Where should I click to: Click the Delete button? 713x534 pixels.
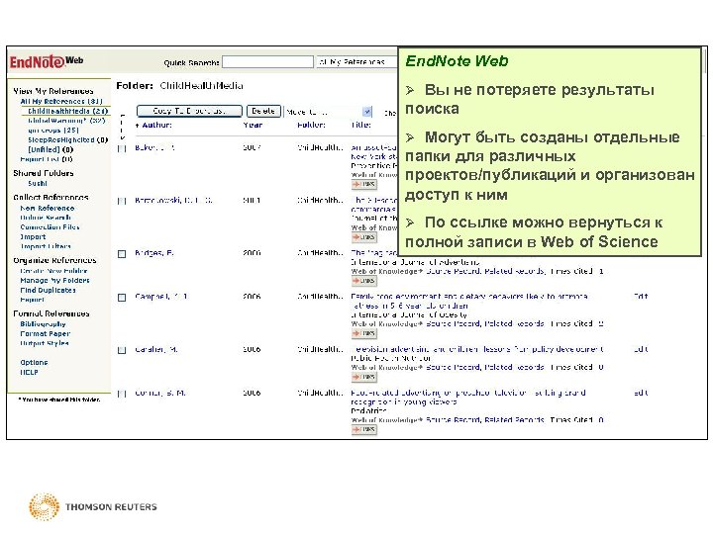[x=263, y=111]
